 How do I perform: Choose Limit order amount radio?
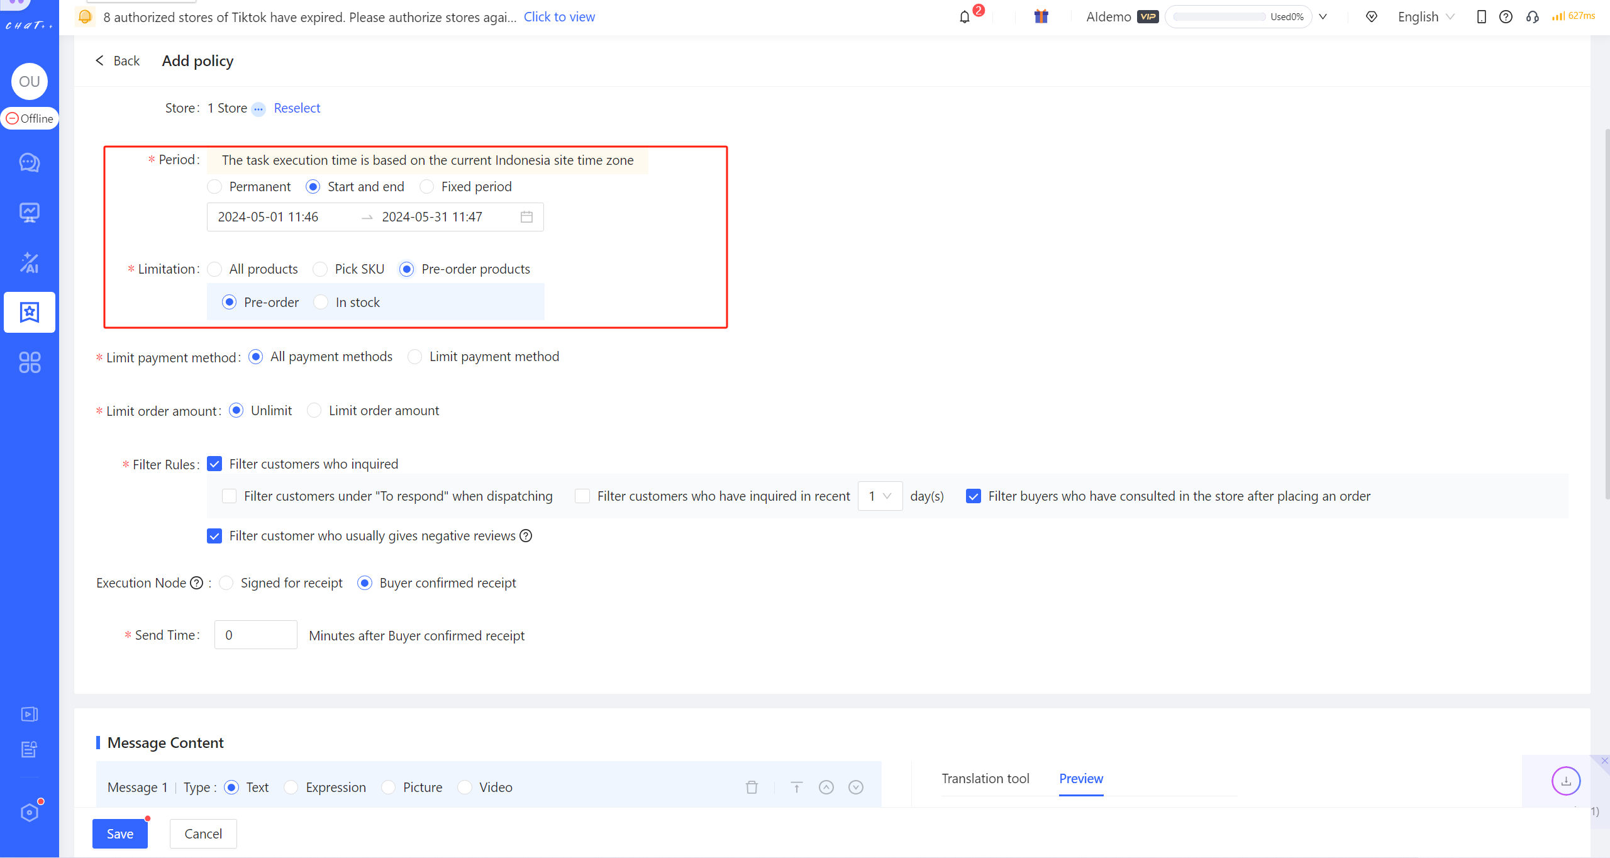pos(314,411)
